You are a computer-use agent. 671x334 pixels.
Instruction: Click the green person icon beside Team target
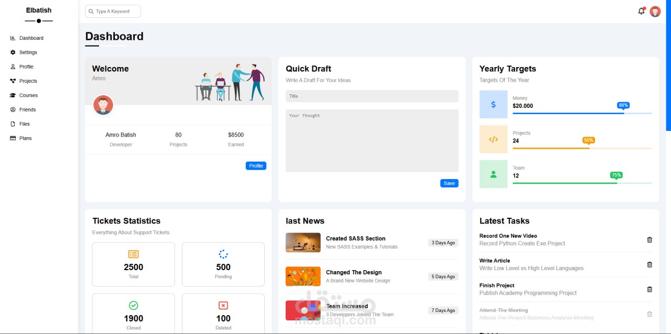(x=493, y=174)
